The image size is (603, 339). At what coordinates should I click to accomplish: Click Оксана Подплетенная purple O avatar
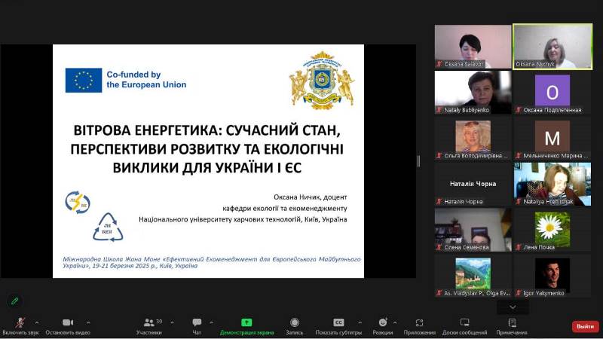552,90
